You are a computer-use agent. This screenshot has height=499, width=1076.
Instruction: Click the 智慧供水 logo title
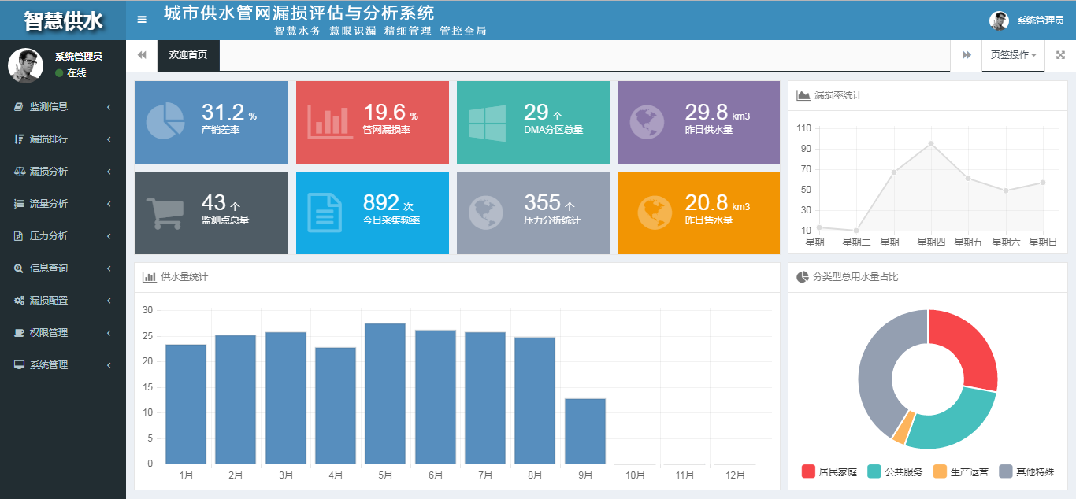pos(63,20)
